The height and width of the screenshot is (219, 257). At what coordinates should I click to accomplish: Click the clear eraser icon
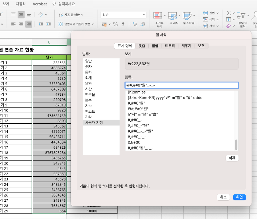[x=228, y=26]
